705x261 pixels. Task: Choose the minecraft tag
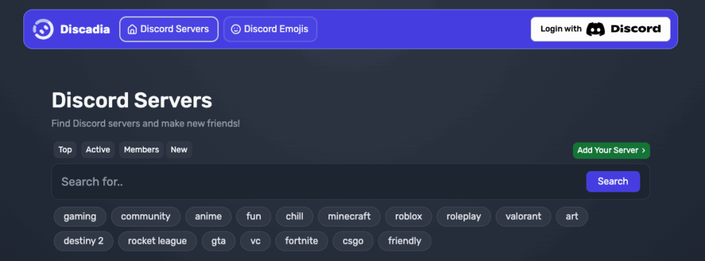pos(349,216)
